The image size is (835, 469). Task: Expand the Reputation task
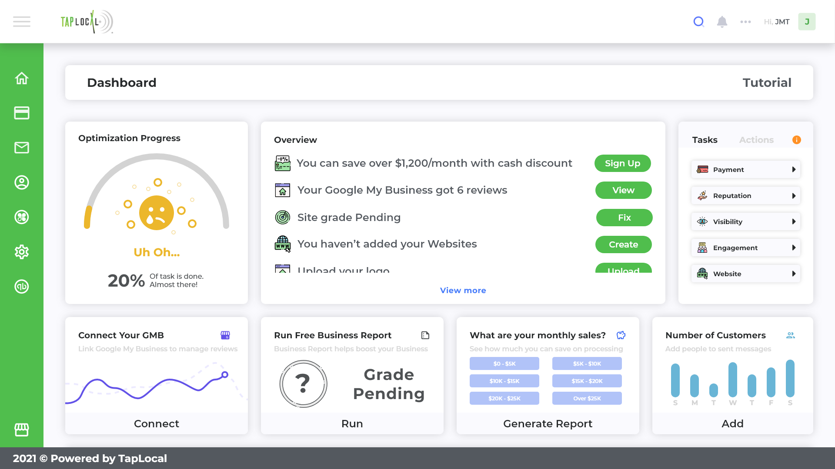pos(746,195)
